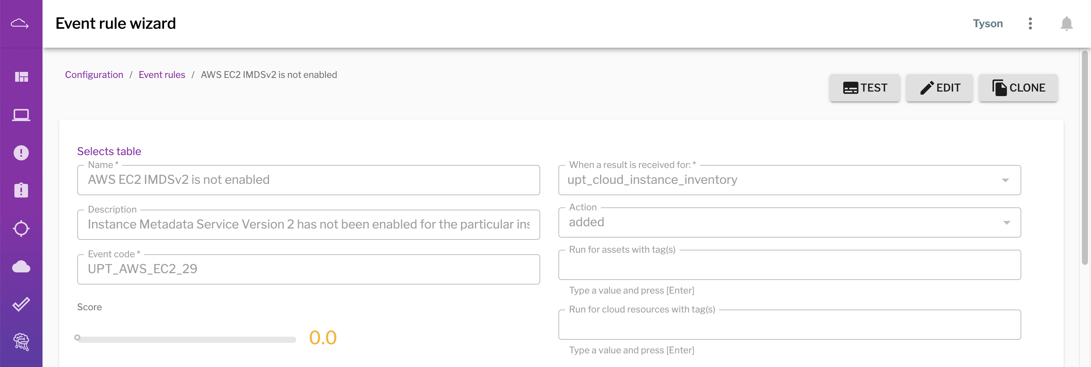The height and width of the screenshot is (367, 1091).
Task: Open the AI/brain feature icon in sidebar
Action: (x=21, y=342)
